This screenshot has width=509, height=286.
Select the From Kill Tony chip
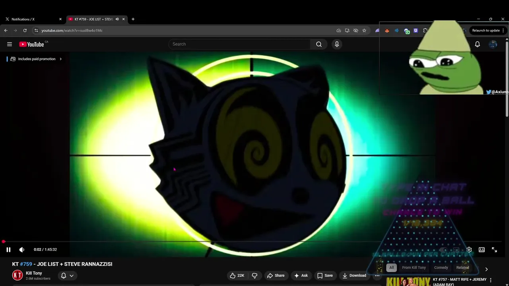414,267
